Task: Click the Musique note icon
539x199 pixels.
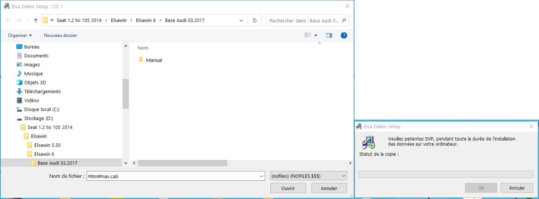Action: click(19, 74)
